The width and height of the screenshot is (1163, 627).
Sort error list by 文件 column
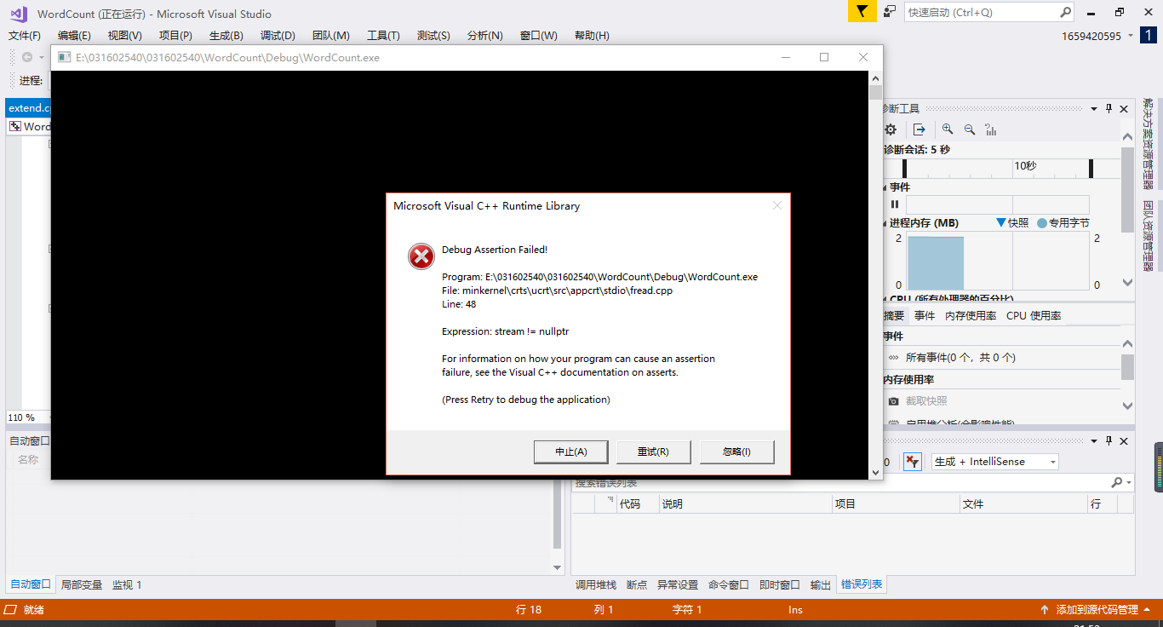pos(1023,504)
